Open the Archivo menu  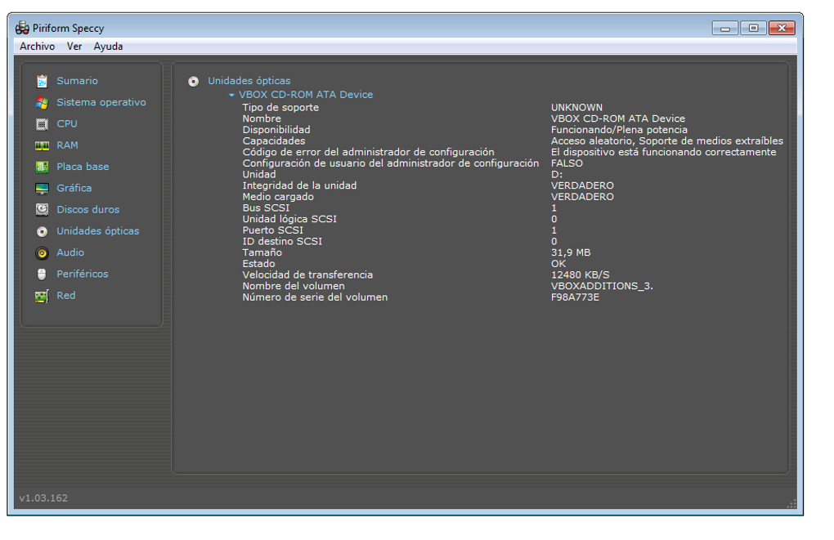38,47
